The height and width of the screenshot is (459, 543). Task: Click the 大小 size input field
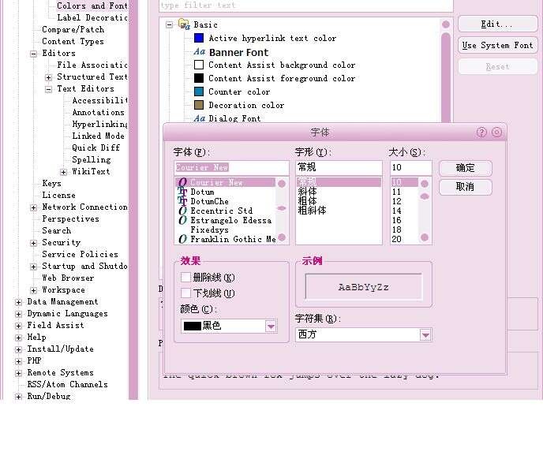coord(410,167)
